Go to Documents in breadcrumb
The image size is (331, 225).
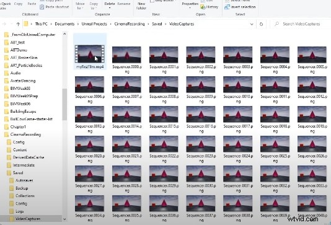64,24
